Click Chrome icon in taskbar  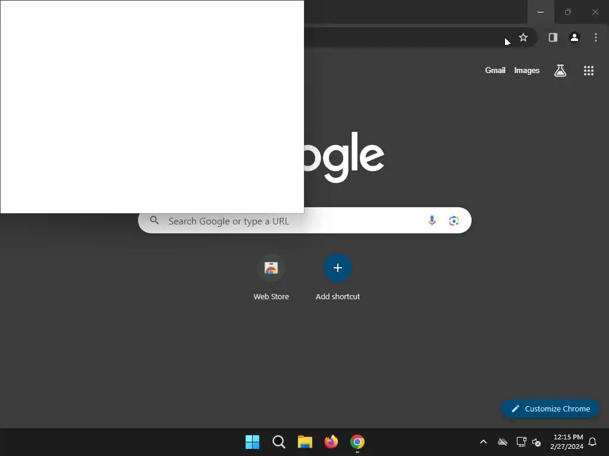[x=357, y=442]
